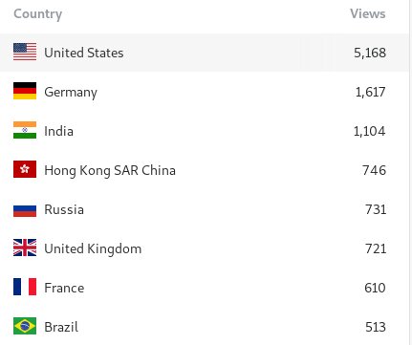Viewport: 412px width, 345px height.
Task: Click the Russia flag icon
Action: coord(25,211)
